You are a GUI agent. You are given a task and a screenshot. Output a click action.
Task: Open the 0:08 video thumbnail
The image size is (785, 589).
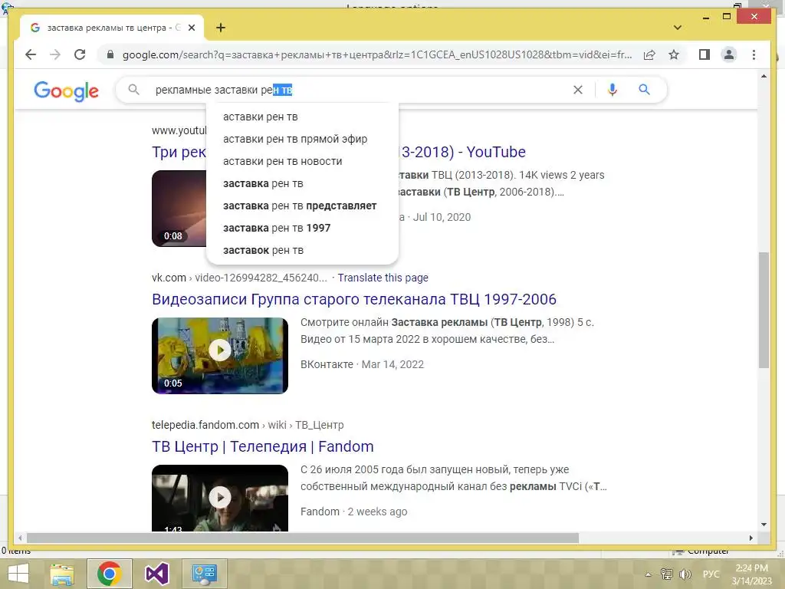[x=179, y=209]
